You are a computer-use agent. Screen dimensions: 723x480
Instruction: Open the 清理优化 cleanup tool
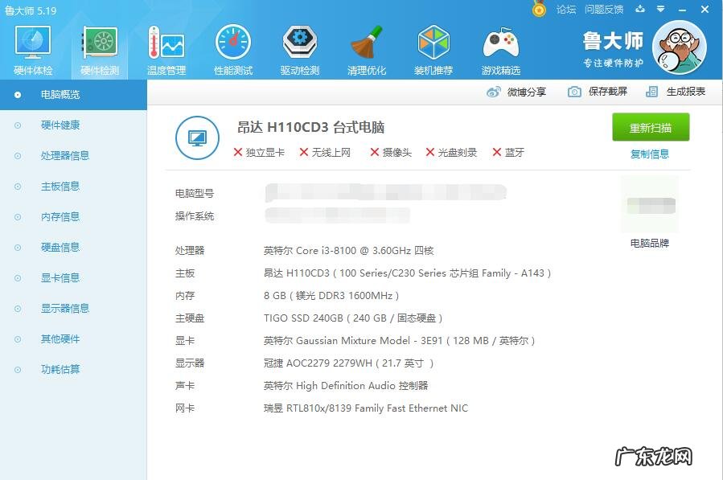click(x=366, y=48)
